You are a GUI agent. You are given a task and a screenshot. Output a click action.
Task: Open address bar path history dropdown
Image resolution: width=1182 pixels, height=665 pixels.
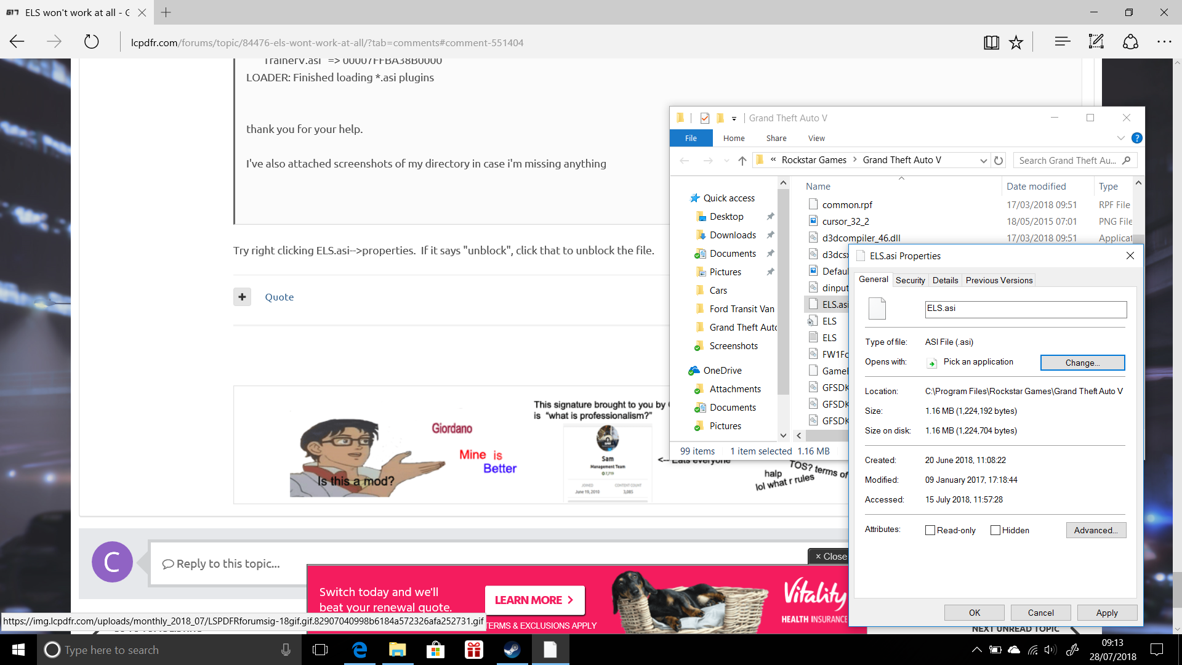(x=983, y=160)
